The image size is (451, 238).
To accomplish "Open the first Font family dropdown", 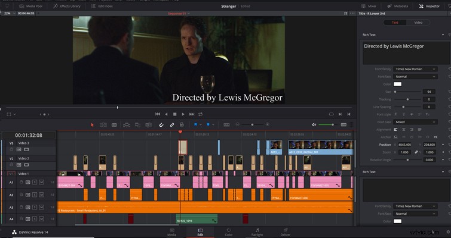I will point(415,69).
